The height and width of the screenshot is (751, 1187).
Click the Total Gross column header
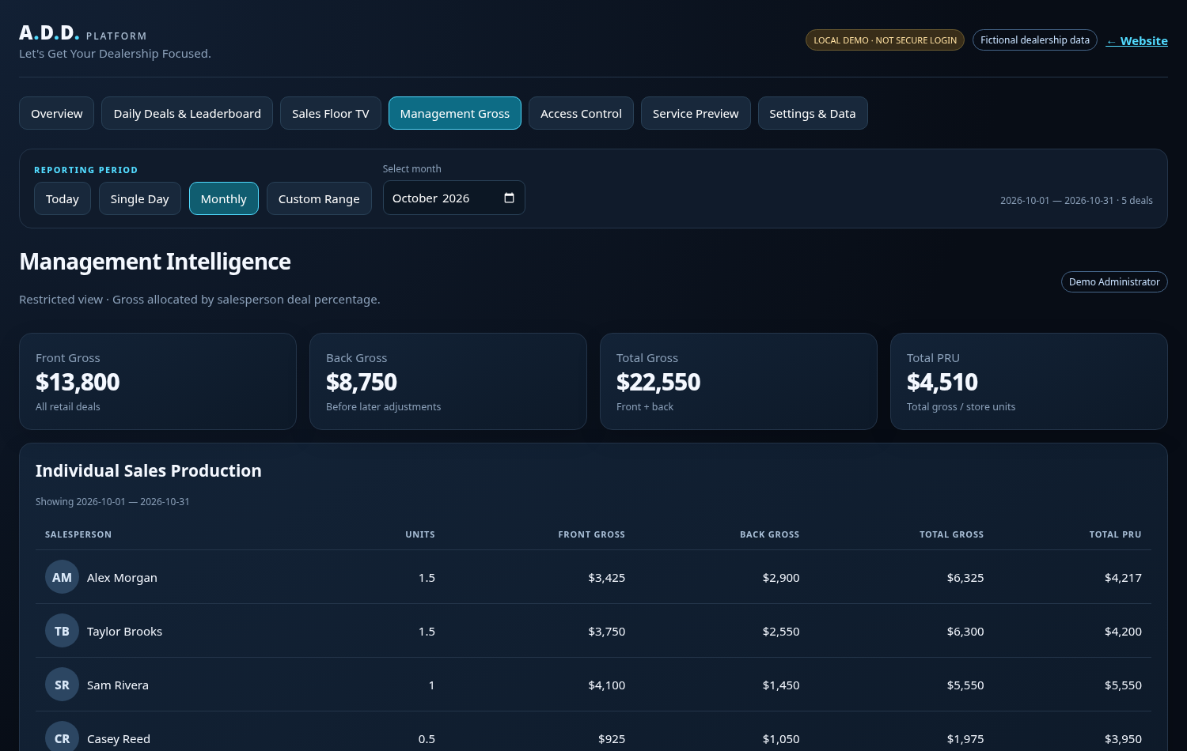(x=951, y=534)
